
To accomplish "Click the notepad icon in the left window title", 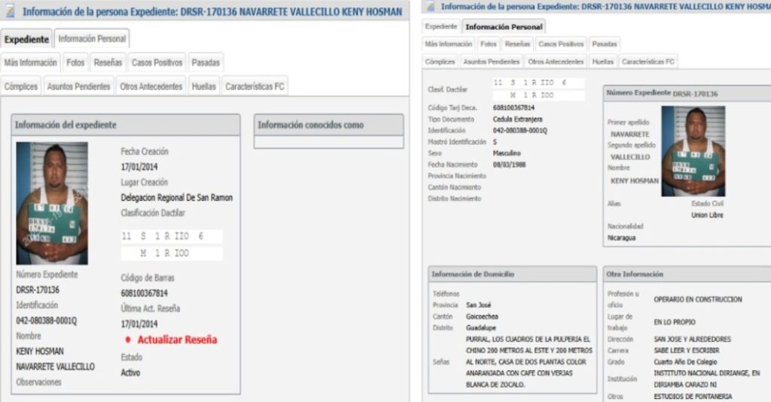I will click(x=11, y=12).
